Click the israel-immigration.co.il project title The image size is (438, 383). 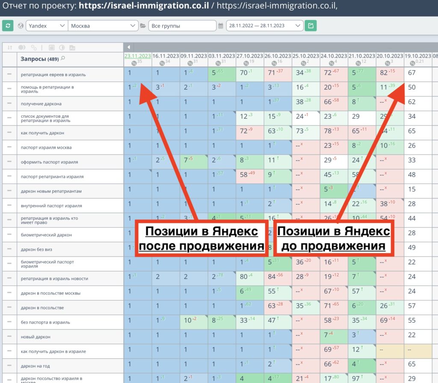pos(144,6)
